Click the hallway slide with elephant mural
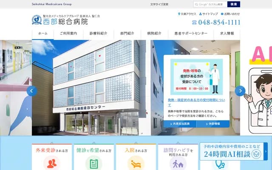Viewport: 272px width, 170px height. pyautogui.click(x=16, y=88)
